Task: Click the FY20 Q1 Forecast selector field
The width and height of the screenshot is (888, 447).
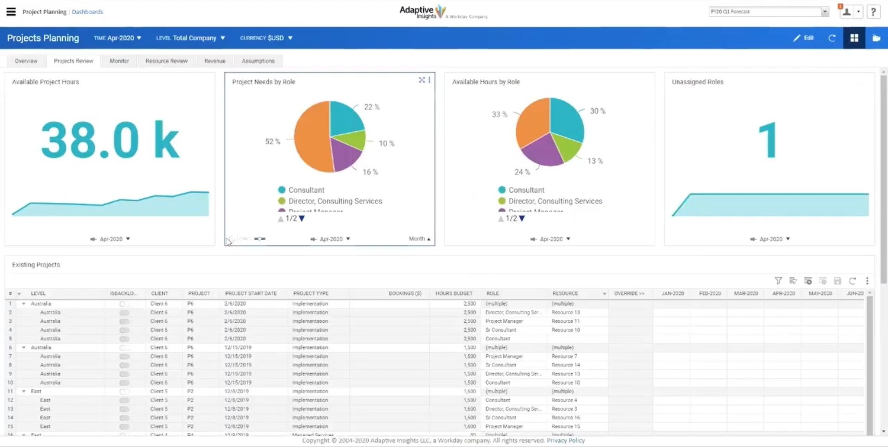Action: 764,11
